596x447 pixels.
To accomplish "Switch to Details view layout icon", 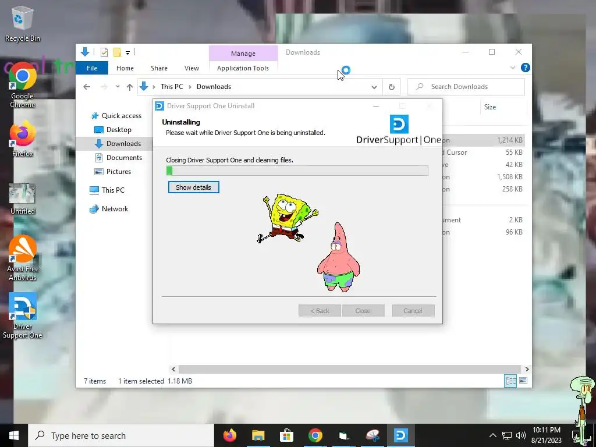I will pos(510,381).
